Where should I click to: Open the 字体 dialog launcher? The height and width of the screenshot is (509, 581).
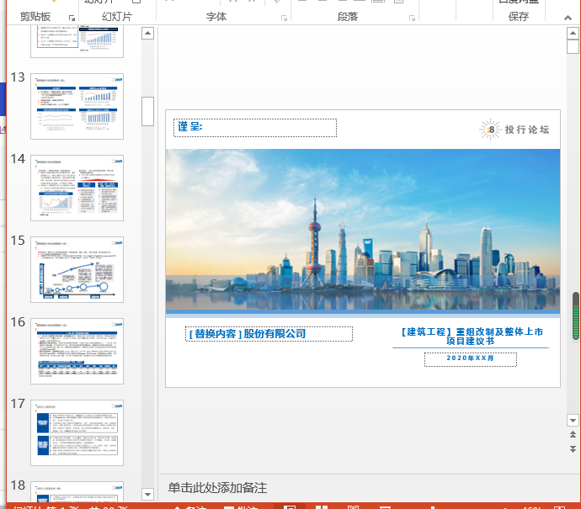click(285, 18)
